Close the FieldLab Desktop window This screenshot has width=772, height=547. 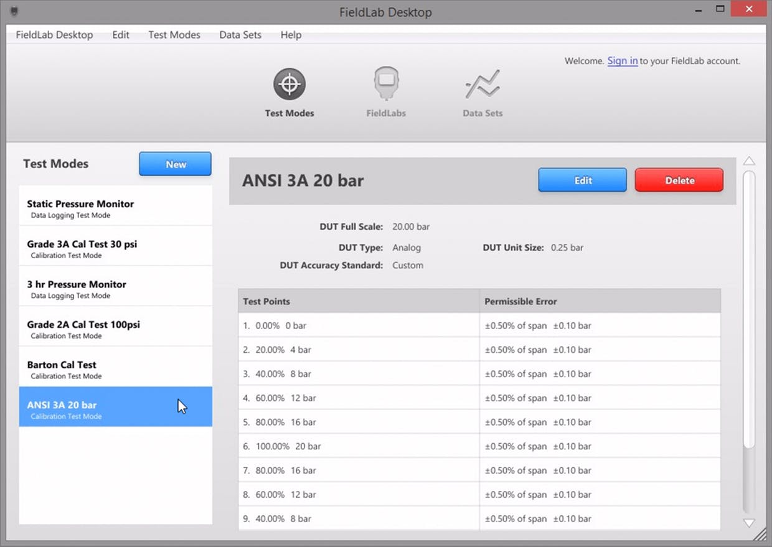(748, 9)
